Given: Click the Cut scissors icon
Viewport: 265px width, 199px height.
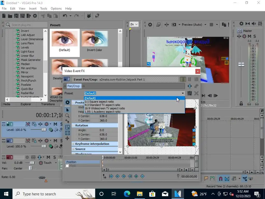Looking at the screenshot, I should pyautogui.click(x=43, y=16).
